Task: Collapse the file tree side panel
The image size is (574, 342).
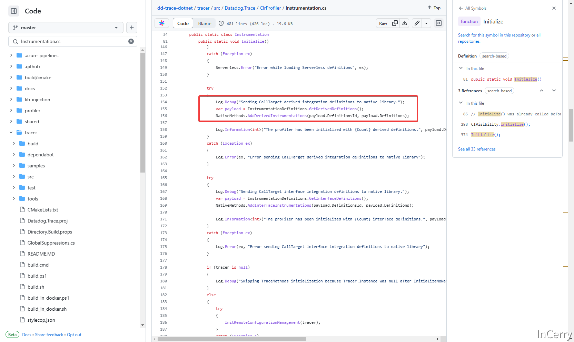Action: (x=14, y=11)
